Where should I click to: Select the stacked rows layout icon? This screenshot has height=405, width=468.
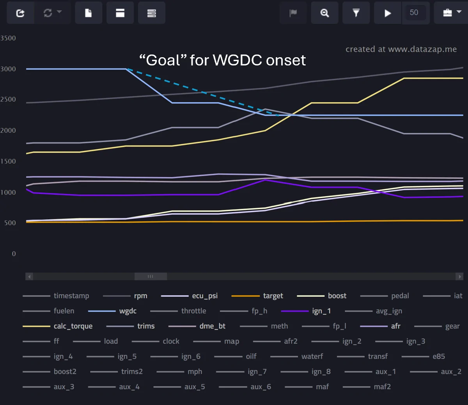(152, 13)
